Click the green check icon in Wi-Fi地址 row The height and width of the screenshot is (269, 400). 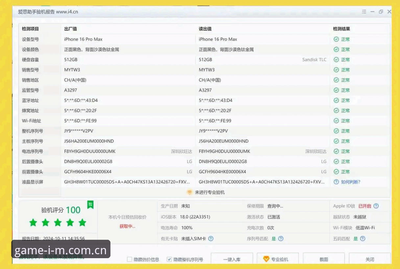pos(336,121)
